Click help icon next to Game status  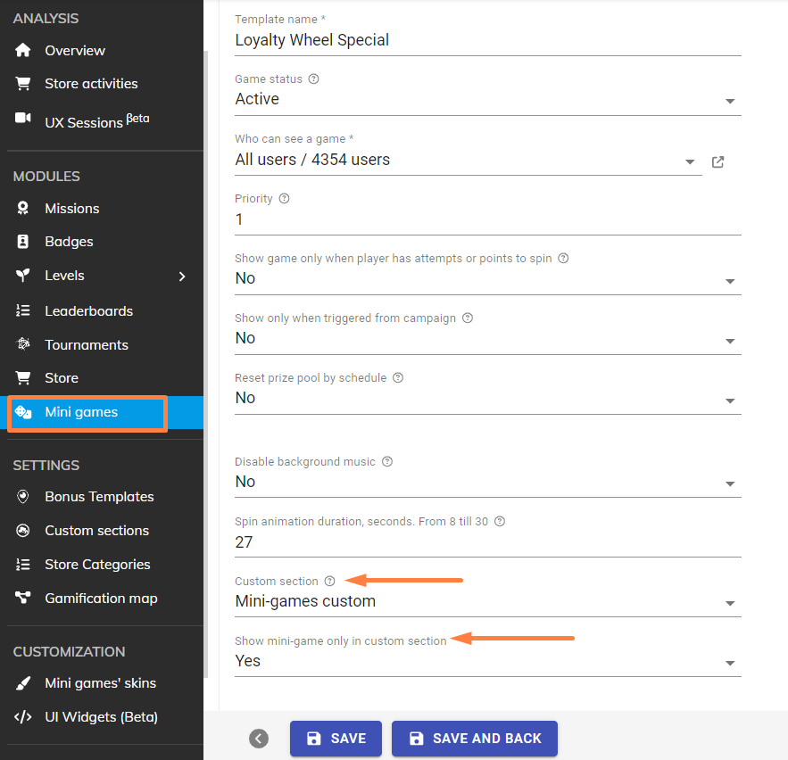coord(313,78)
